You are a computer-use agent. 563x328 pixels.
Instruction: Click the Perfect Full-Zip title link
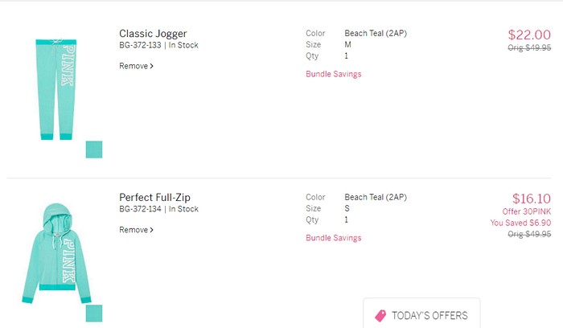(x=154, y=198)
